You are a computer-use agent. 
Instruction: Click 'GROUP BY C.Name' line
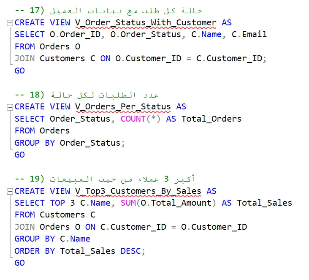(52, 239)
